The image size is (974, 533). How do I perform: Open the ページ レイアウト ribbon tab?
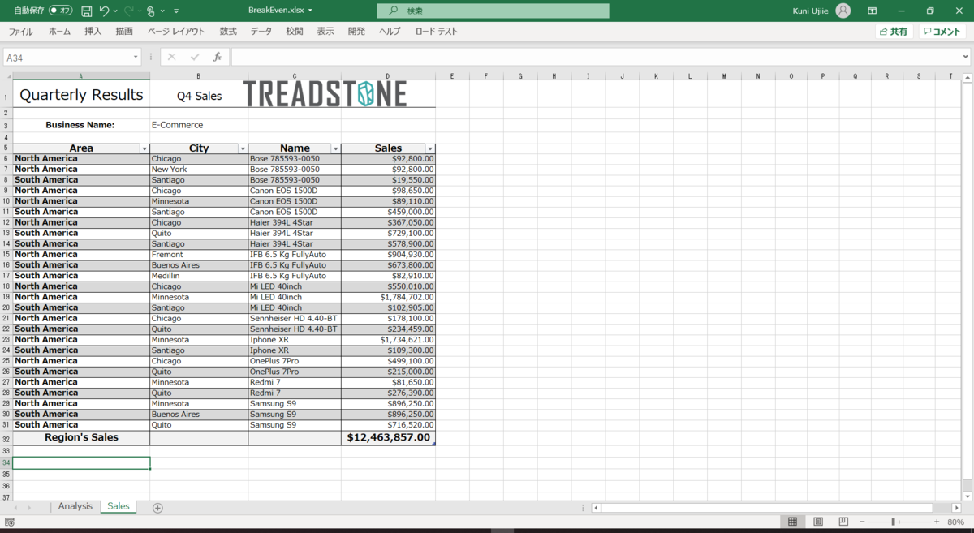176,32
